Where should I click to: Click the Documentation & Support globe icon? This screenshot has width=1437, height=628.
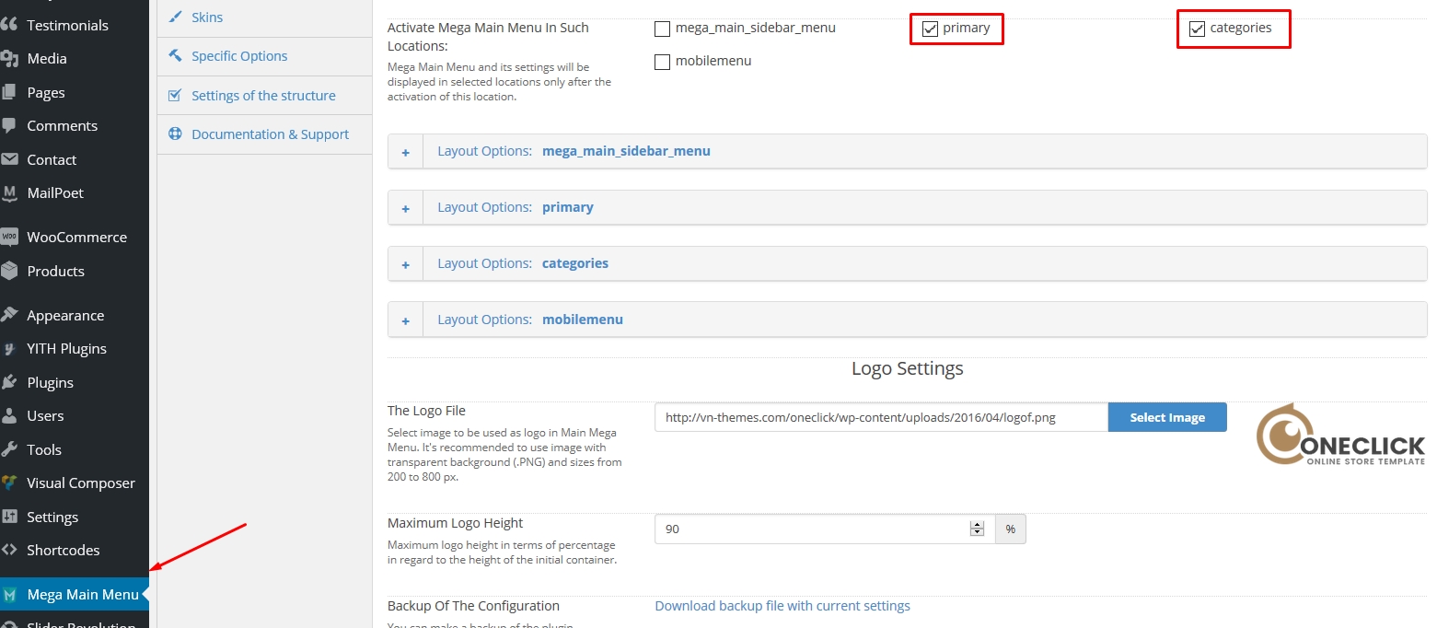(175, 134)
